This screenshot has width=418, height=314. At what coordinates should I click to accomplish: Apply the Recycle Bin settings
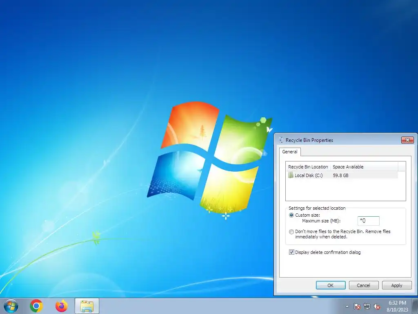397,285
